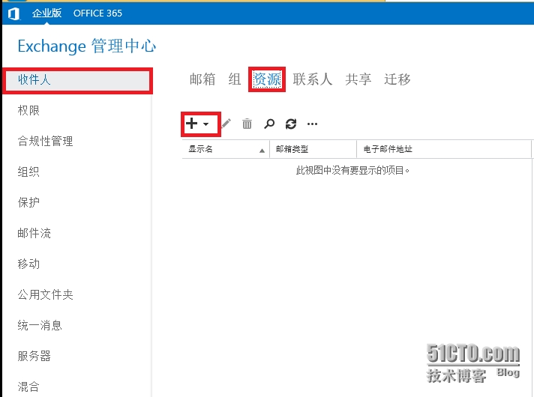
Task: Click the magnifier search icon
Action: point(269,124)
